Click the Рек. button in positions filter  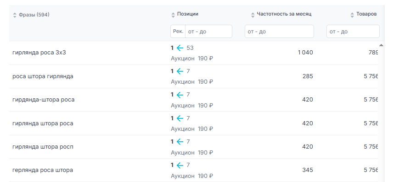[178, 32]
